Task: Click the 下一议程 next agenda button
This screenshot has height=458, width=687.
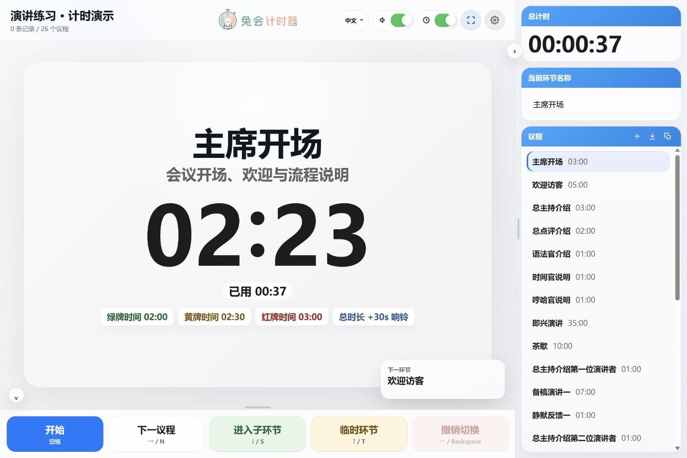Action: tap(156, 434)
